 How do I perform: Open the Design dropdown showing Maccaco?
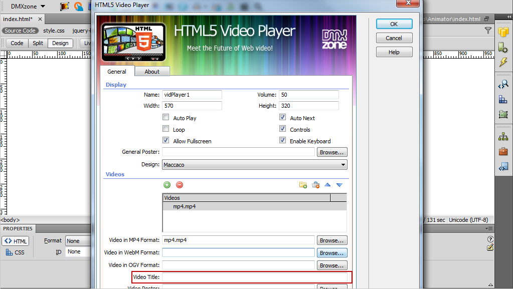[255, 165]
